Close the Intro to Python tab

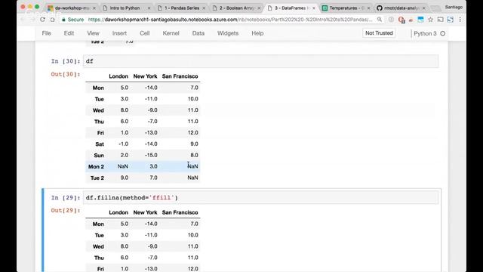149,8
